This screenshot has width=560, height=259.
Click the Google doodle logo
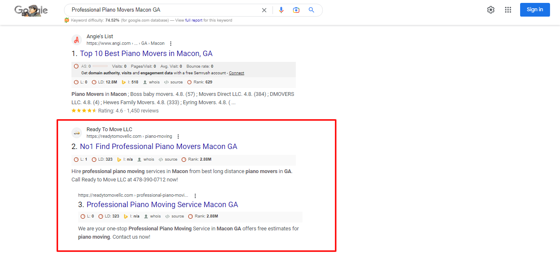[31, 10]
